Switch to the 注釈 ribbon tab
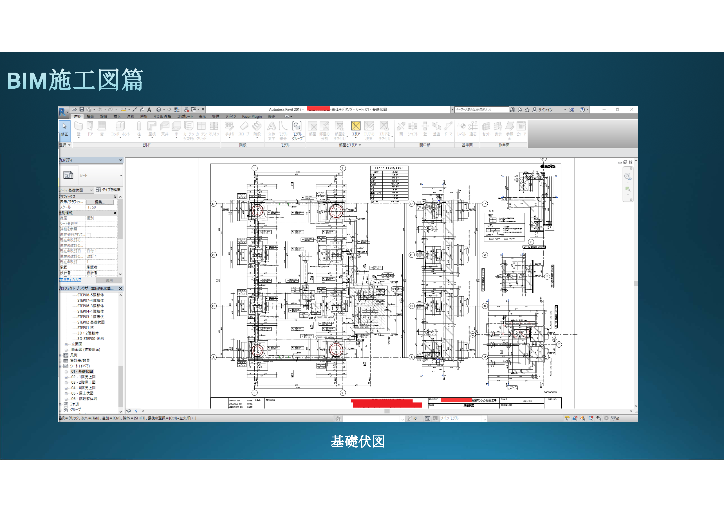The height and width of the screenshot is (512, 724). (130, 117)
